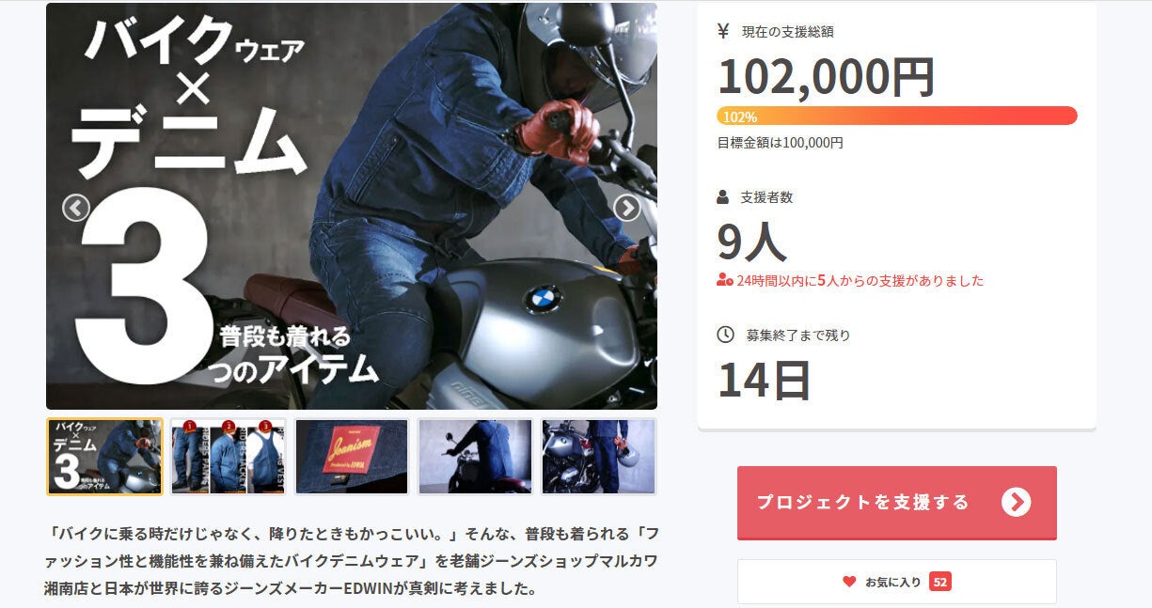Click the person icon next to 支援者数
Viewport: 1152px width, 608px height.
click(723, 197)
